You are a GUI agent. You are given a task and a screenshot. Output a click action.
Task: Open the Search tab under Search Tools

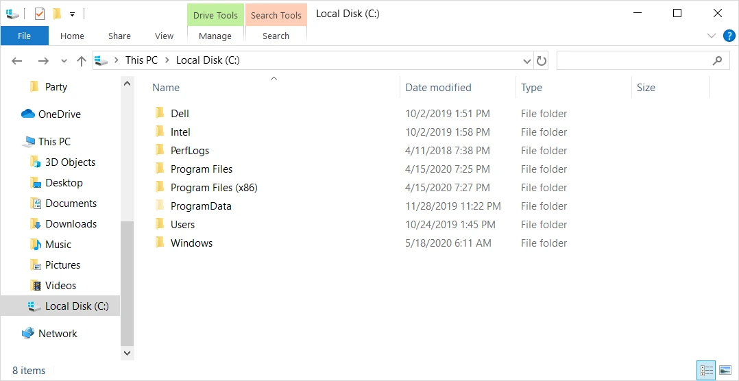point(276,36)
